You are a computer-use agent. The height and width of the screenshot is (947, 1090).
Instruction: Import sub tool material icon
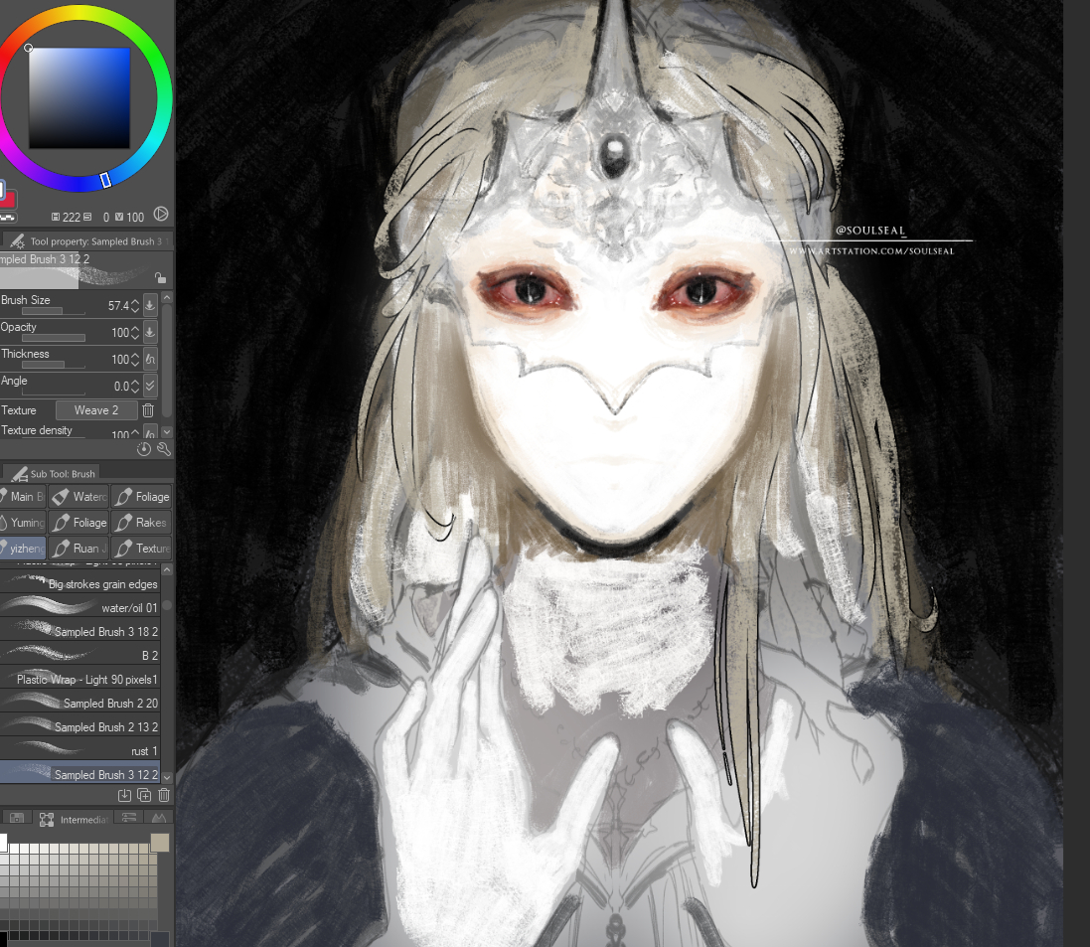(x=124, y=795)
